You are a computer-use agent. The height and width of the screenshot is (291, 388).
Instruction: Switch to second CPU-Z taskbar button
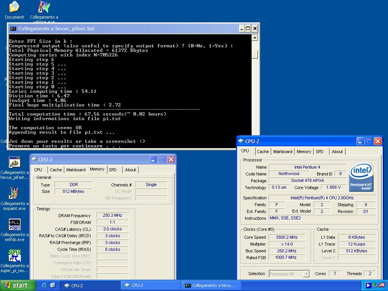(x=150, y=286)
